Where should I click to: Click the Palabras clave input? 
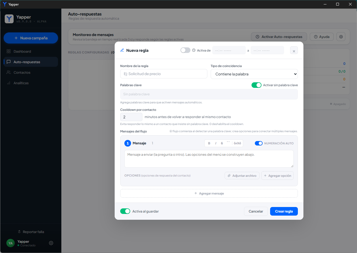[209, 94]
